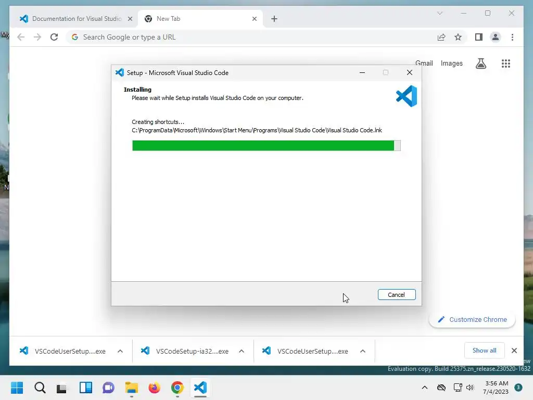This screenshot has height=400, width=533.
Task: Click VS Code icon in Setup title bar
Action: [120, 72]
